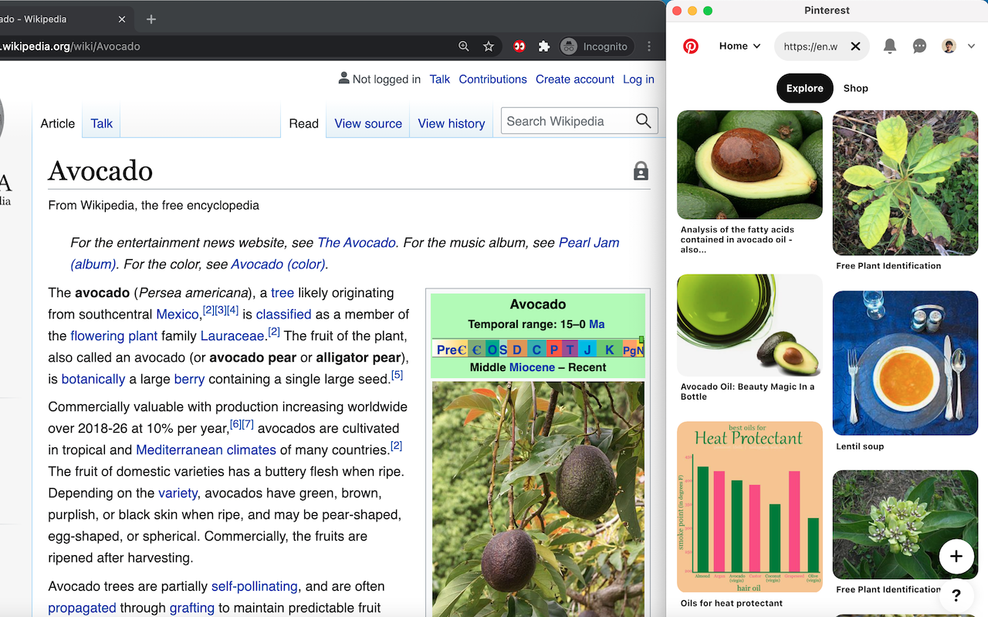Click the Ma link in temporal range
This screenshot has height=617, width=988.
(x=597, y=324)
